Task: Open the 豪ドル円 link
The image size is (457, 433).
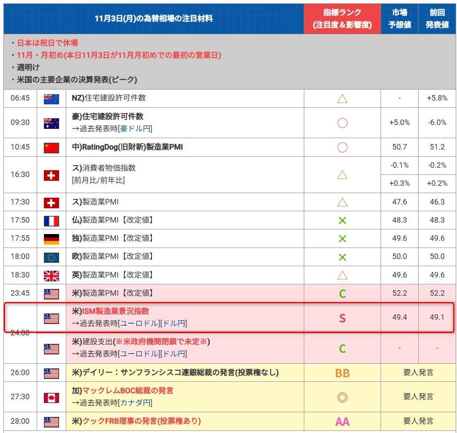Action: pyautogui.click(x=136, y=129)
